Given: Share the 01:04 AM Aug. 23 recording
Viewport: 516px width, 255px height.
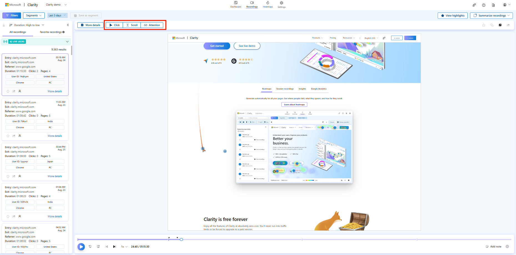Looking at the screenshot, I should point(14,216).
